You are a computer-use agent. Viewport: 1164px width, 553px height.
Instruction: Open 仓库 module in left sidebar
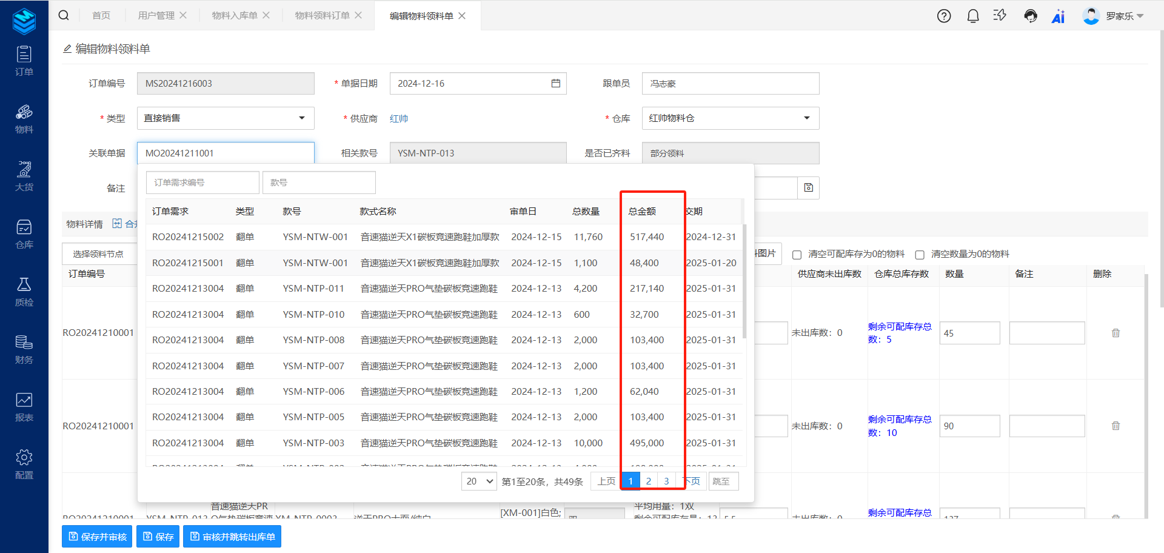click(x=24, y=234)
